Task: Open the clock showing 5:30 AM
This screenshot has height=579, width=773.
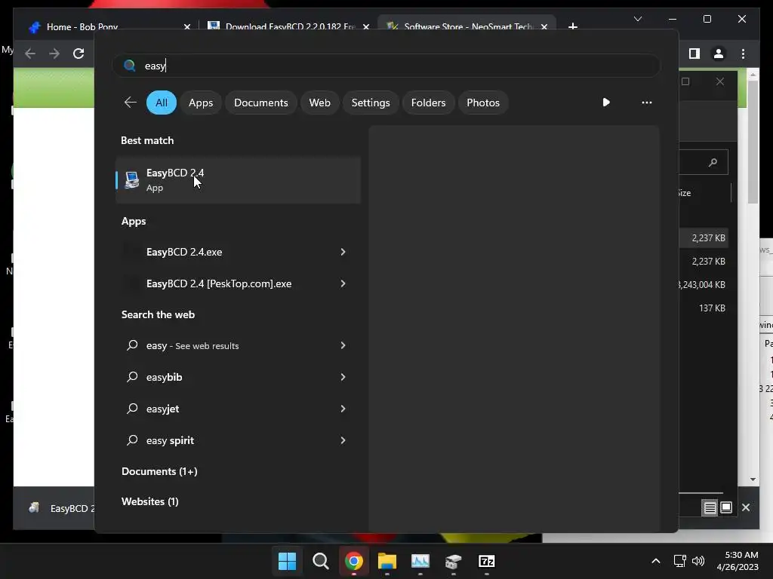Action: point(738,561)
